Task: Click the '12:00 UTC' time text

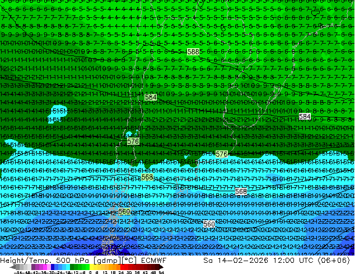Action: pos(293,261)
